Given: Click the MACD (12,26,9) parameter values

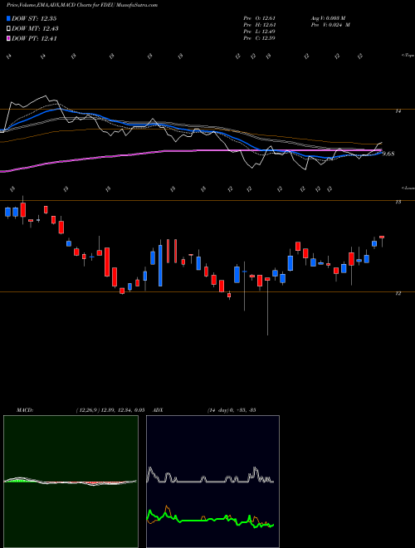Looking at the screenshot, I should point(110,410).
